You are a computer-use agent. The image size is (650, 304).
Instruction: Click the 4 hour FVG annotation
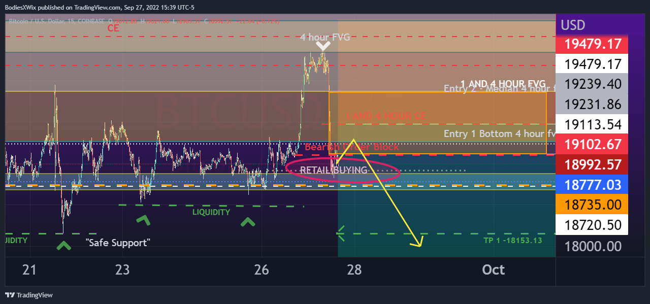[325, 37]
